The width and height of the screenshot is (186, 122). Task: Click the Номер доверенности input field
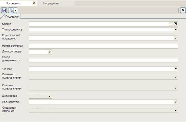tap(103, 60)
